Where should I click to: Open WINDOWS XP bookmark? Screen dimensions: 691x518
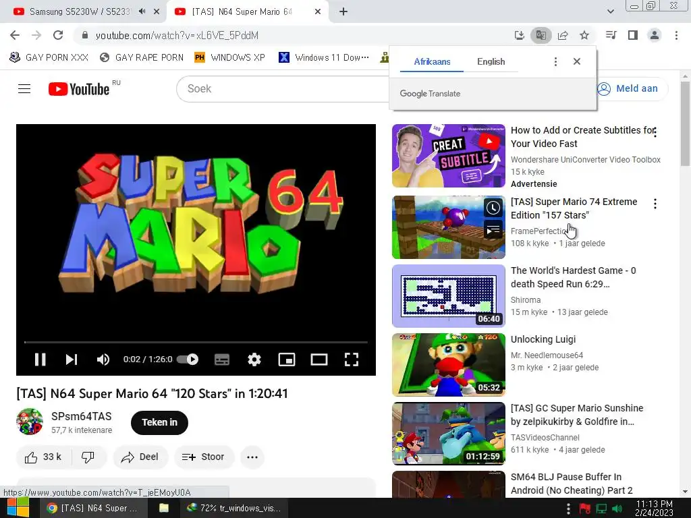(229, 58)
